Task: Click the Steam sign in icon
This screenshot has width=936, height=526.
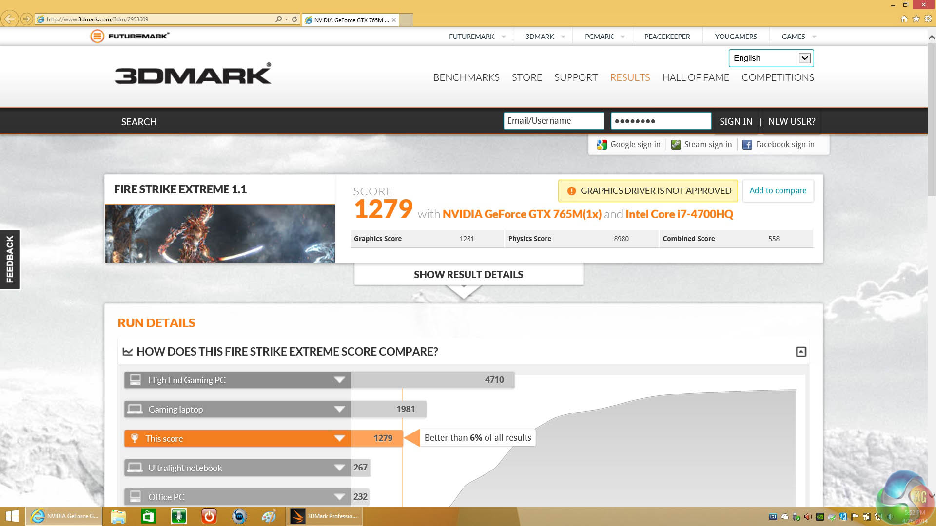Action: click(x=676, y=145)
